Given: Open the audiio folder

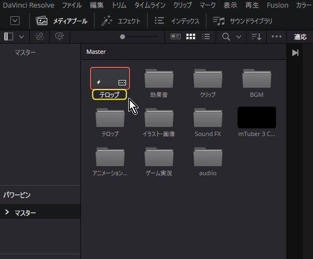Looking at the screenshot, I should [208, 157].
